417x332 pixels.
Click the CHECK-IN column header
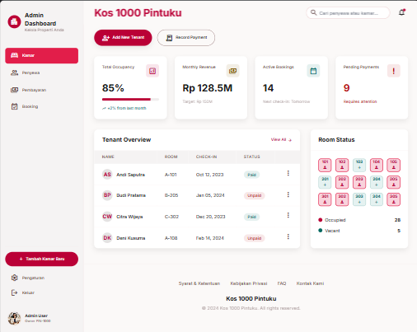[206, 157]
